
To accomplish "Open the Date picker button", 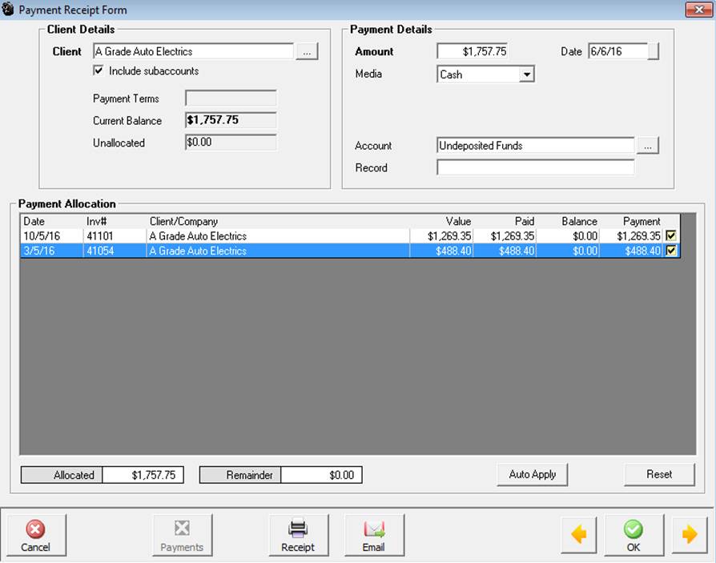I will point(654,51).
